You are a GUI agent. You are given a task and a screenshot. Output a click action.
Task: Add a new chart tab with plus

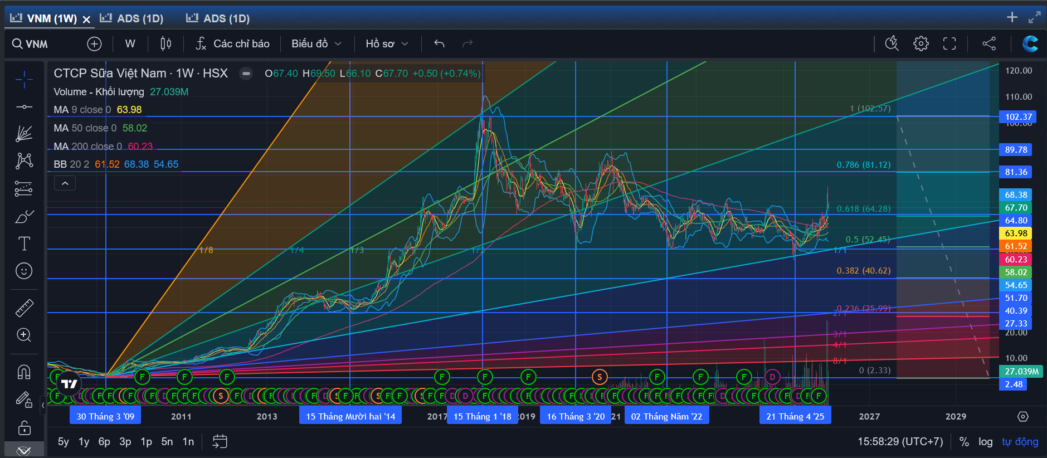[x=1012, y=17]
